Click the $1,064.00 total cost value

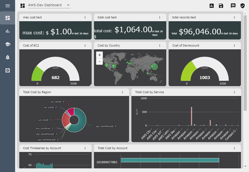(x=133, y=29)
